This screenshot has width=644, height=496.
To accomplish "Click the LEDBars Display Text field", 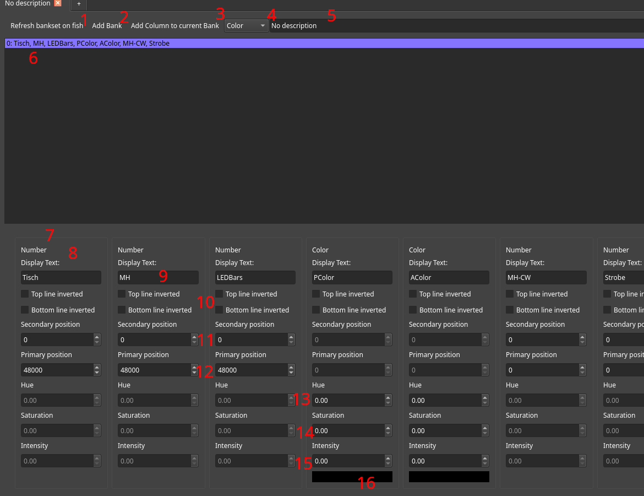I will tap(255, 277).
